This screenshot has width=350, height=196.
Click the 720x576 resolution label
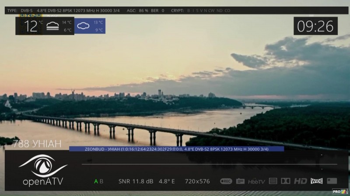[x=197, y=181]
